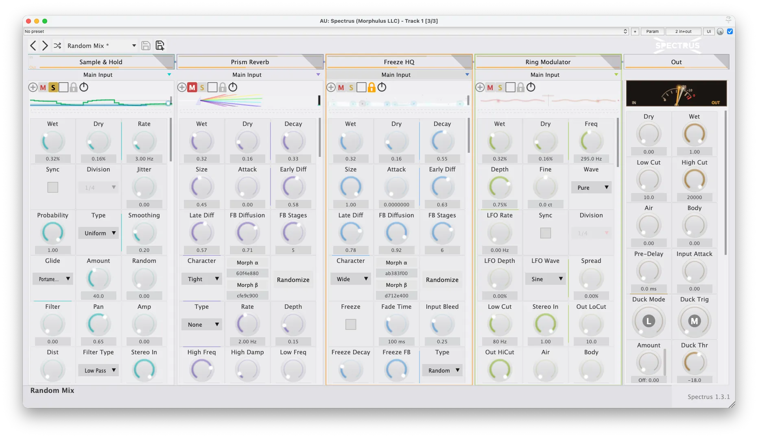
Task: Open Low Pass Filter Type dropdown
Action: [x=98, y=370]
